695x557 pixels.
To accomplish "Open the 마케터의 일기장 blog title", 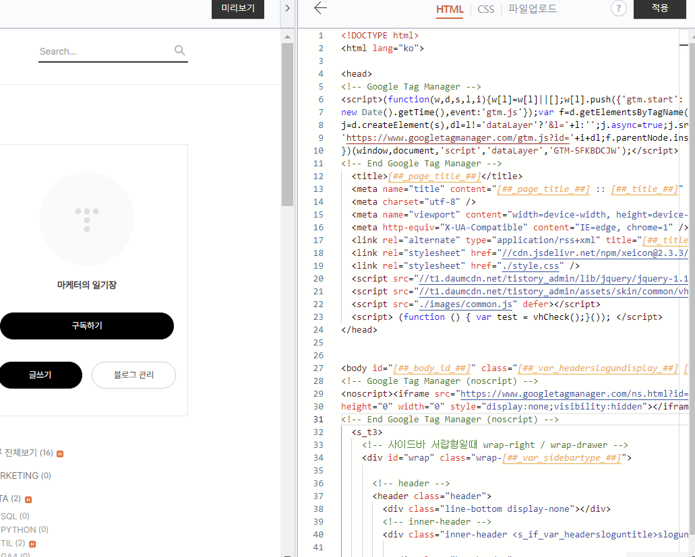I will (x=87, y=285).
